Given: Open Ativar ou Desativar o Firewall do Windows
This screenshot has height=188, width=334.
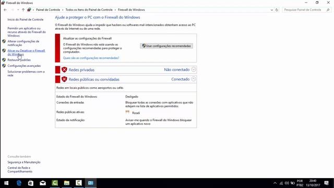Looking at the screenshot, I should coord(26,52).
